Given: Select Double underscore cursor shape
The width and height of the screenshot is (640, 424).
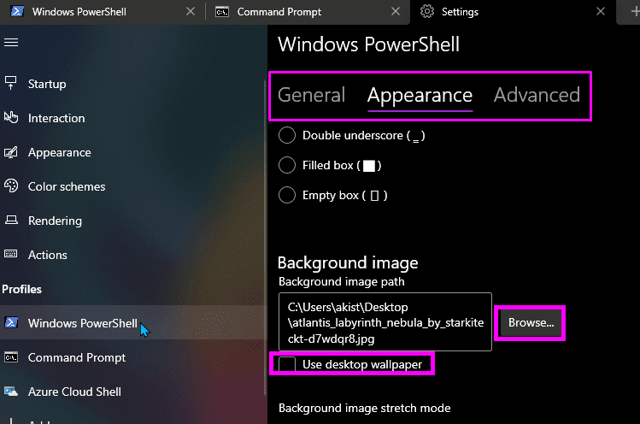Looking at the screenshot, I should point(287,135).
